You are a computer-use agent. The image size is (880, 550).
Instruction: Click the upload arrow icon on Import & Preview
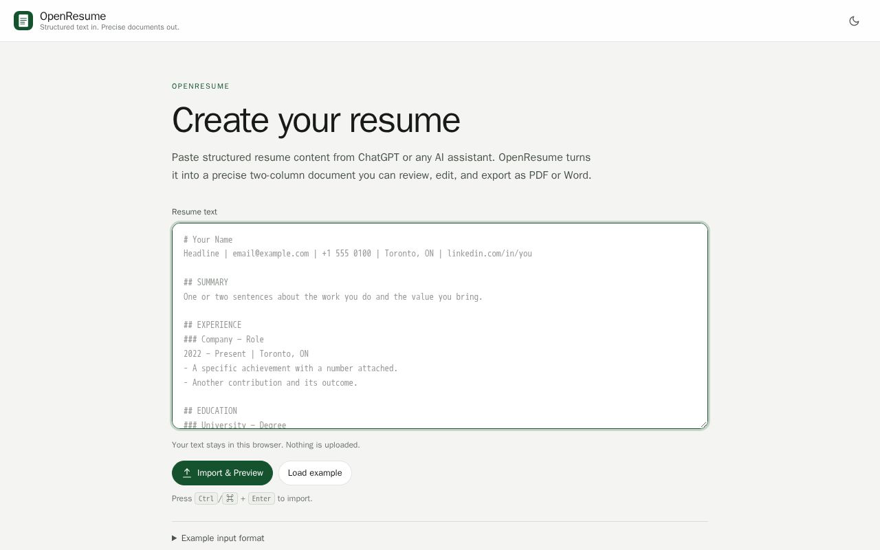click(x=187, y=473)
